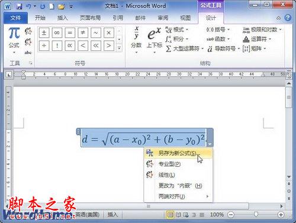Click the vertical scrollbar down arrow

pyautogui.click(x=289, y=177)
